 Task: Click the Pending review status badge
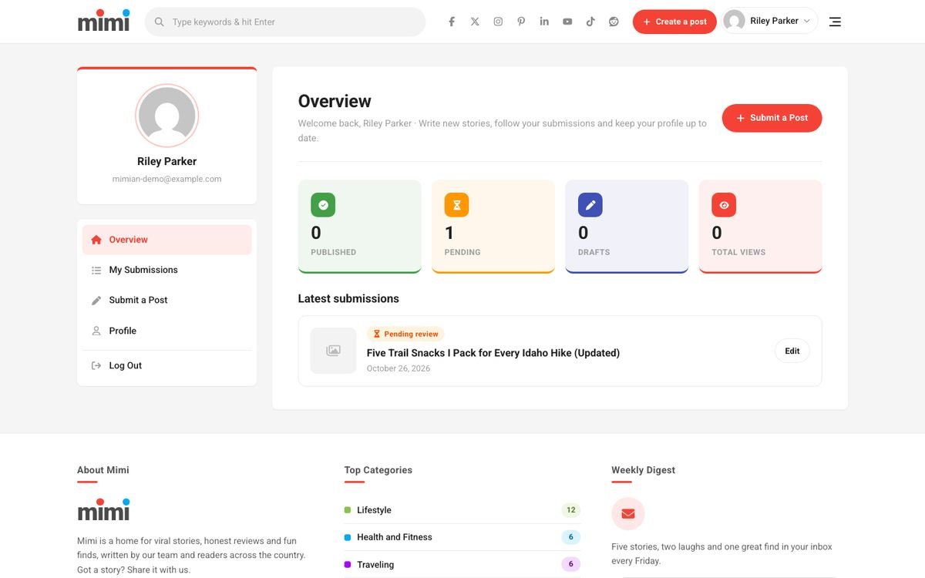pyautogui.click(x=405, y=334)
